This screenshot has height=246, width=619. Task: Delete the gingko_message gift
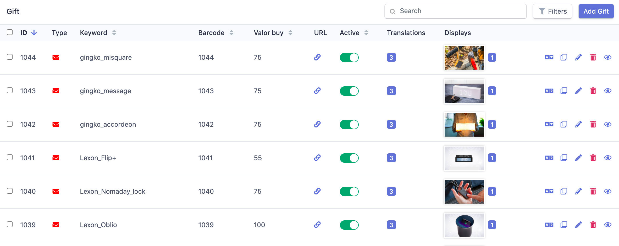tap(593, 91)
